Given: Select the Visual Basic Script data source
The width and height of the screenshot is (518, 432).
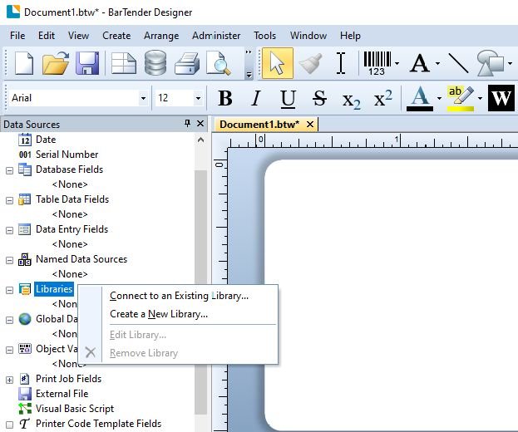Looking at the screenshot, I should (x=75, y=409).
